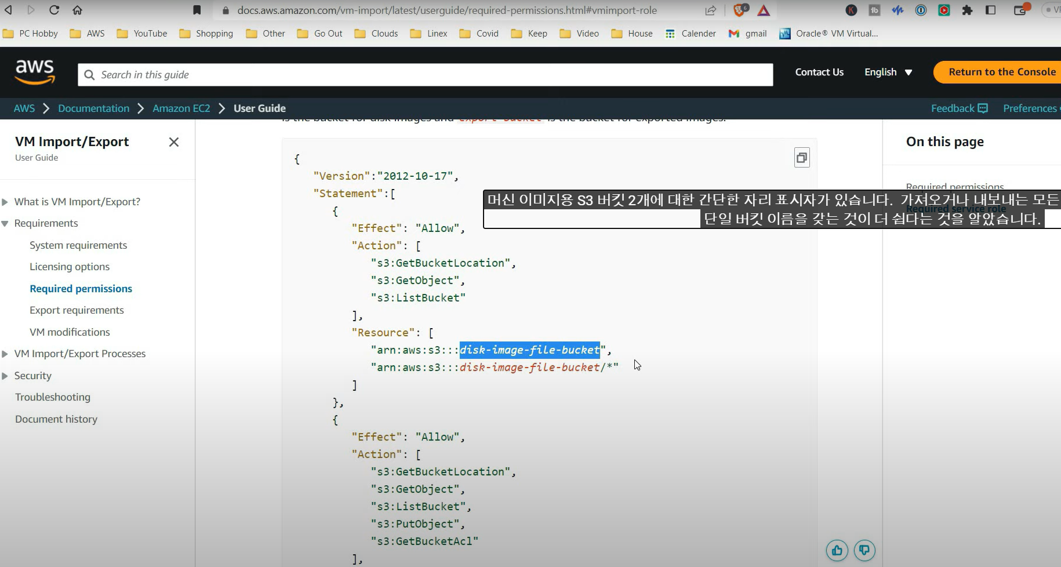Click Contact Us link
Image resolution: width=1061 pixels, height=567 pixels.
click(819, 72)
